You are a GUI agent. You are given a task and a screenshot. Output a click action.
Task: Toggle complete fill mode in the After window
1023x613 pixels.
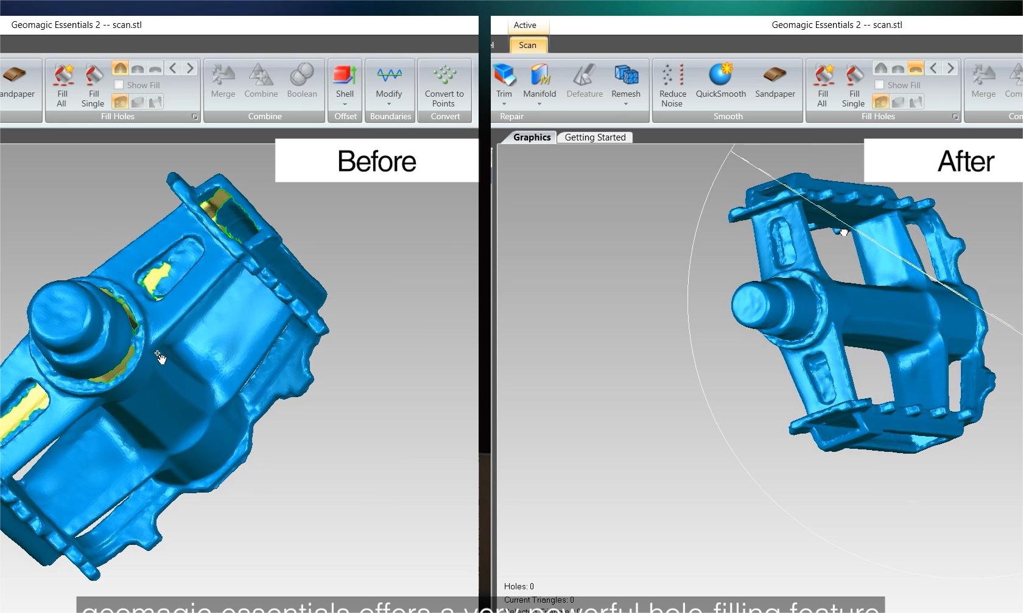(881, 102)
